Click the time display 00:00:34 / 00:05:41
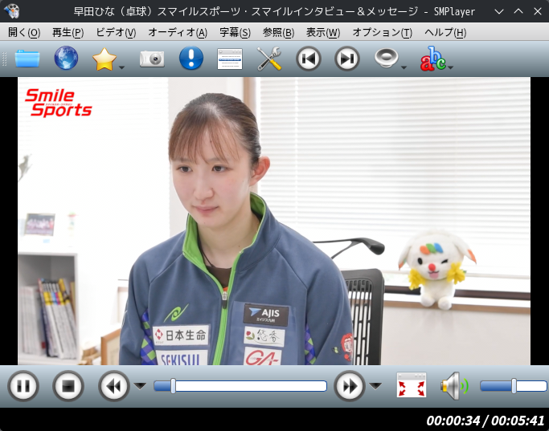Image resolution: width=549 pixels, height=431 pixels. [x=485, y=420]
